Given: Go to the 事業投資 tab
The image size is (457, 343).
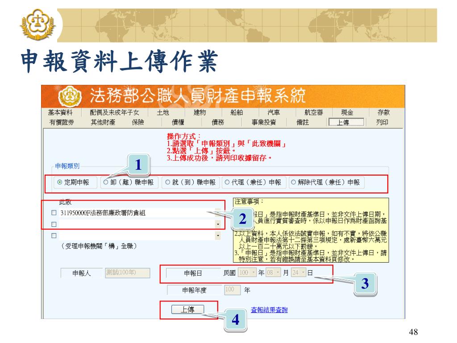Looking at the screenshot, I should 264,122.
